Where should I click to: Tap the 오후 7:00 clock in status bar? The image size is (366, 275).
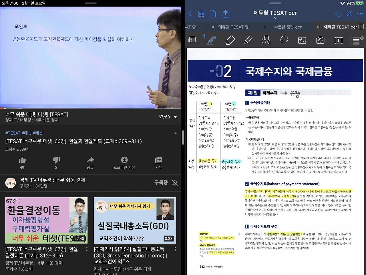[10, 3]
